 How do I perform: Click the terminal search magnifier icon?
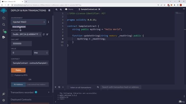[x=98, y=87]
